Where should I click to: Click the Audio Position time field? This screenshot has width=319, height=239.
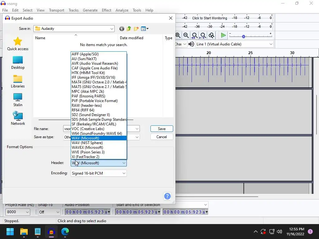point(88,212)
